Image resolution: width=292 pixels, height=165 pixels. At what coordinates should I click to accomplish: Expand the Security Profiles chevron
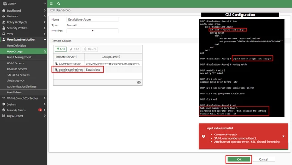point(45,28)
